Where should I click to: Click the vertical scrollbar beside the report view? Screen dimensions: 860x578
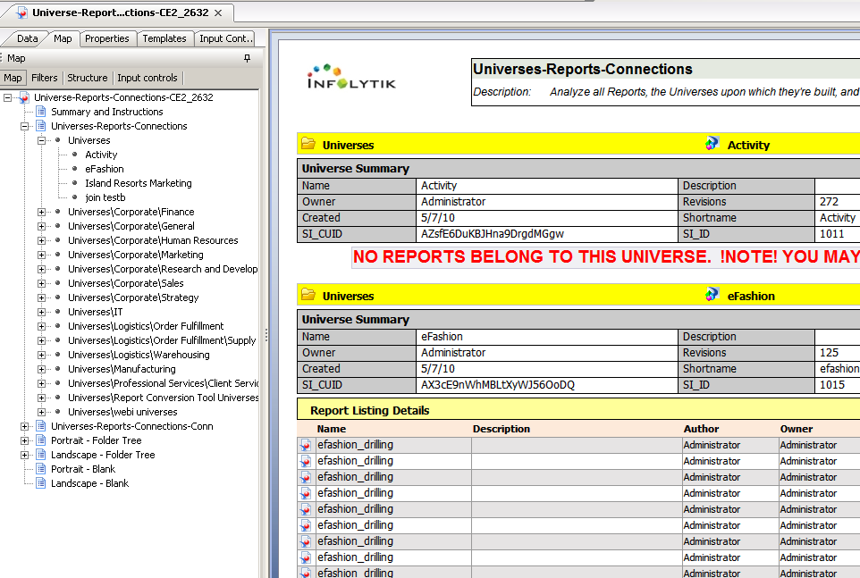261,313
